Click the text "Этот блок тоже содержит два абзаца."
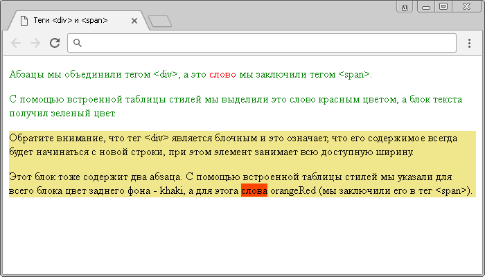Image resolution: width=485 pixels, height=277 pixels. (x=95, y=177)
